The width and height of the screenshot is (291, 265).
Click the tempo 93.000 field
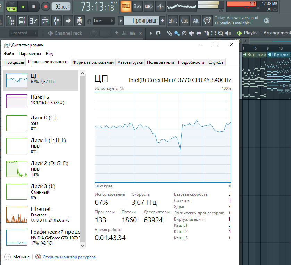[61, 7]
